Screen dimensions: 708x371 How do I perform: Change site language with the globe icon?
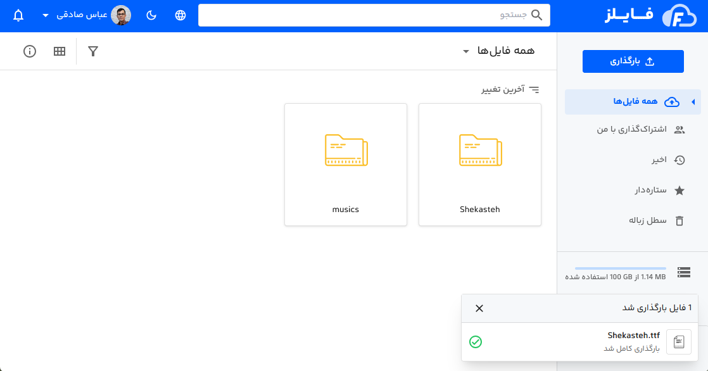(x=180, y=15)
